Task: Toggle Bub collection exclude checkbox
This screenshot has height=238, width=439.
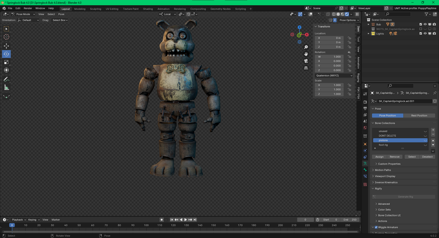Action: point(421,24)
